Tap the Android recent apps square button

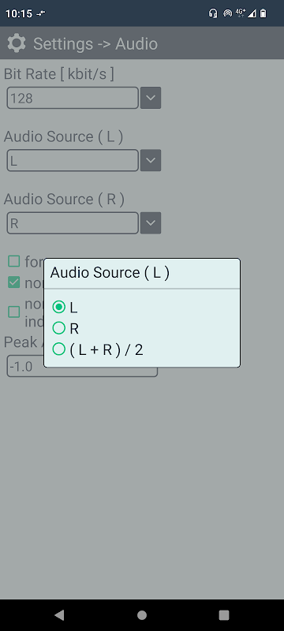point(224,614)
